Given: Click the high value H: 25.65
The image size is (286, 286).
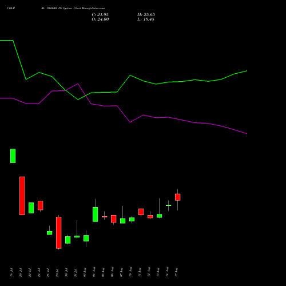Looking at the screenshot, I should tap(146, 15).
